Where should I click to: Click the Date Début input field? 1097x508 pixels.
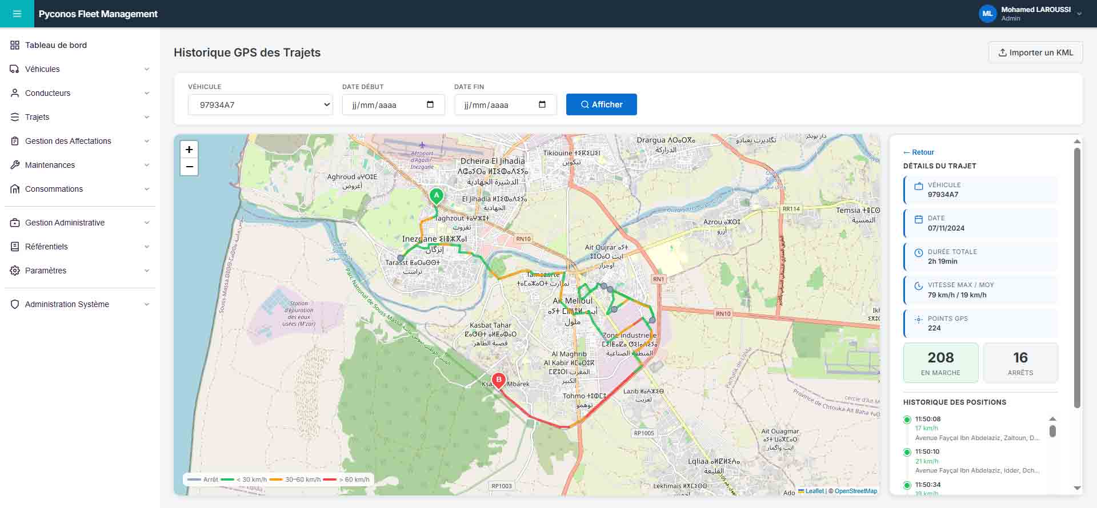pos(394,104)
